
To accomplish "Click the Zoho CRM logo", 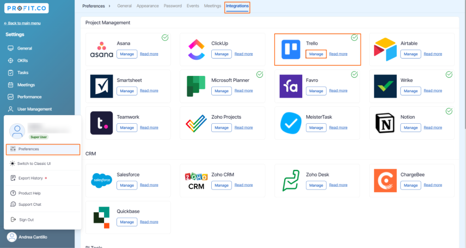I will pos(196,181).
